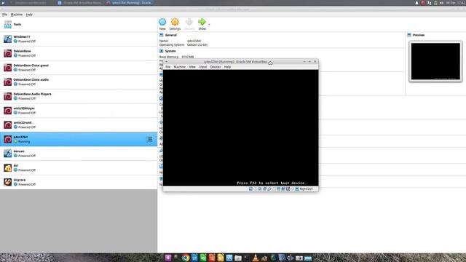Select DebianBase Clone audio machine
This screenshot has width=466, height=262.
coord(79,82)
